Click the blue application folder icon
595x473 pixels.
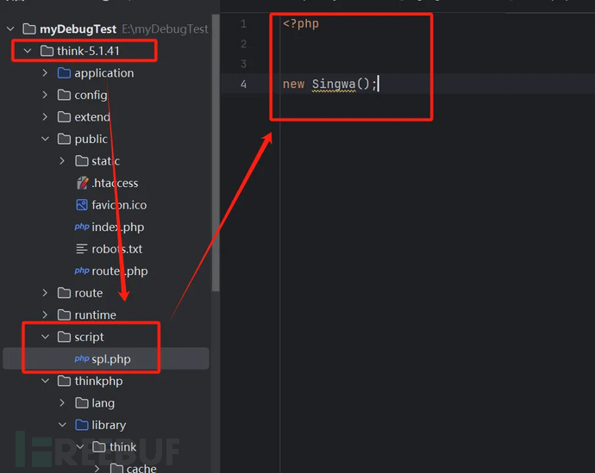click(x=64, y=72)
